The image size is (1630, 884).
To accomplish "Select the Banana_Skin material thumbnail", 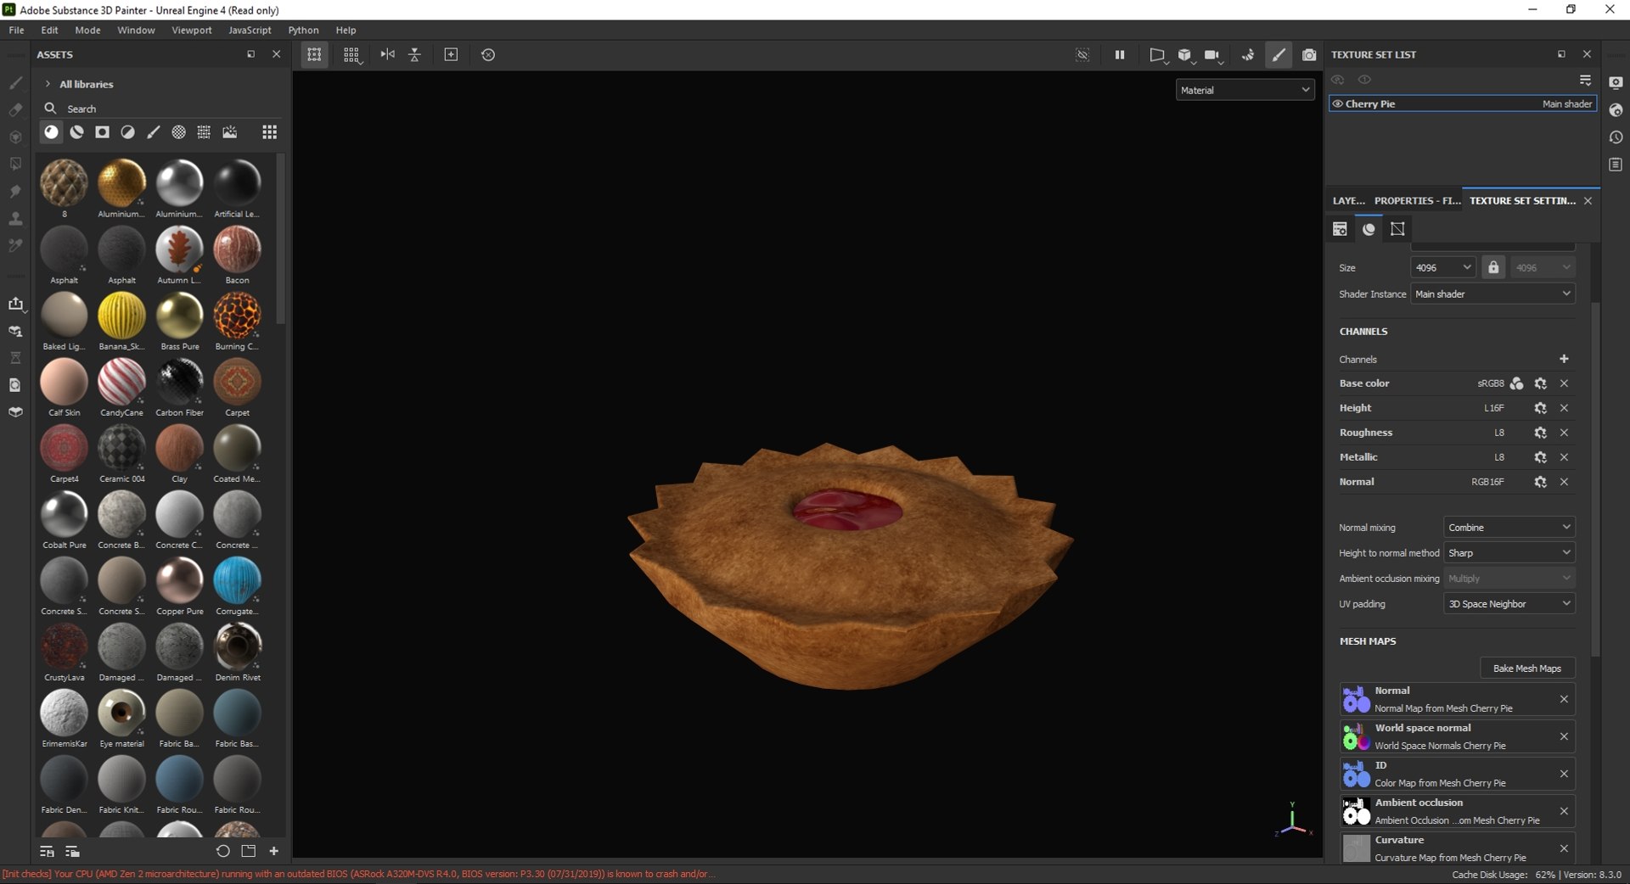I will point(121,315).
